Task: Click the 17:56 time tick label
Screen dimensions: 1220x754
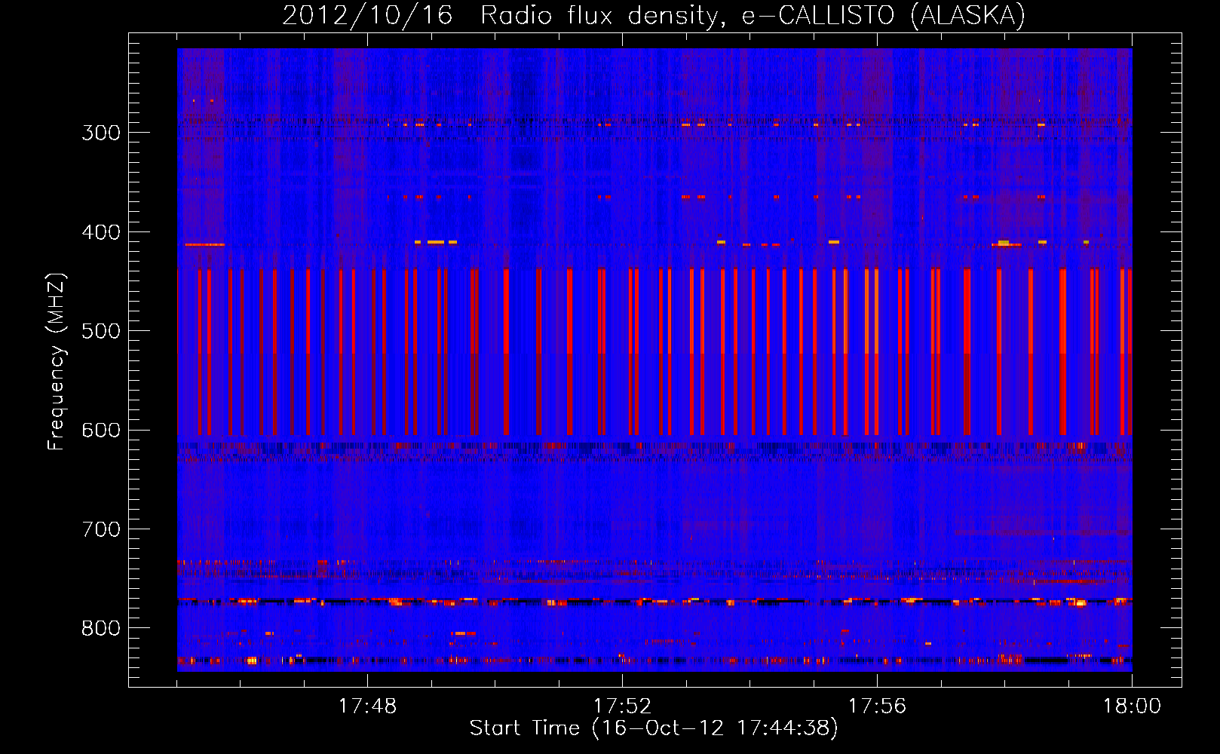Action: coord(877,706)
